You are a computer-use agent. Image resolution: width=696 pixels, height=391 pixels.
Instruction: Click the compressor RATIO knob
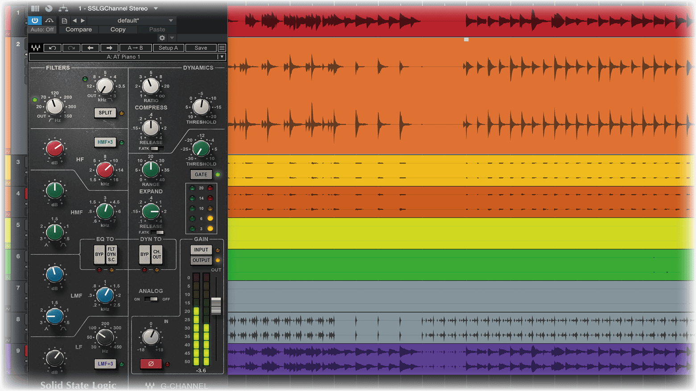tap(151, 86)
